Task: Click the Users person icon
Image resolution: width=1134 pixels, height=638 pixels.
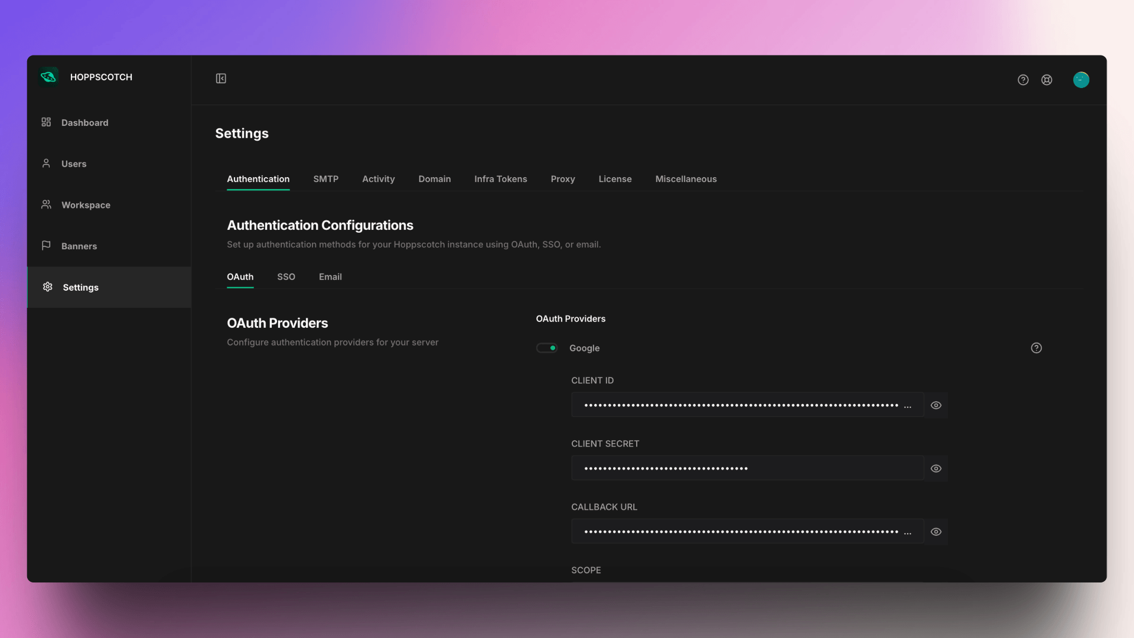Action: 46,163
